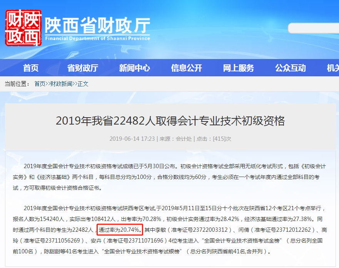The width and height of the screenshot is (339, 268).
Task: Click the 陕西省财政厅 site title banner
Action: pyautogui.click(x=97, y=25)
